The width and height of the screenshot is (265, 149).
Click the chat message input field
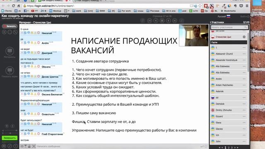coord(118,146)
